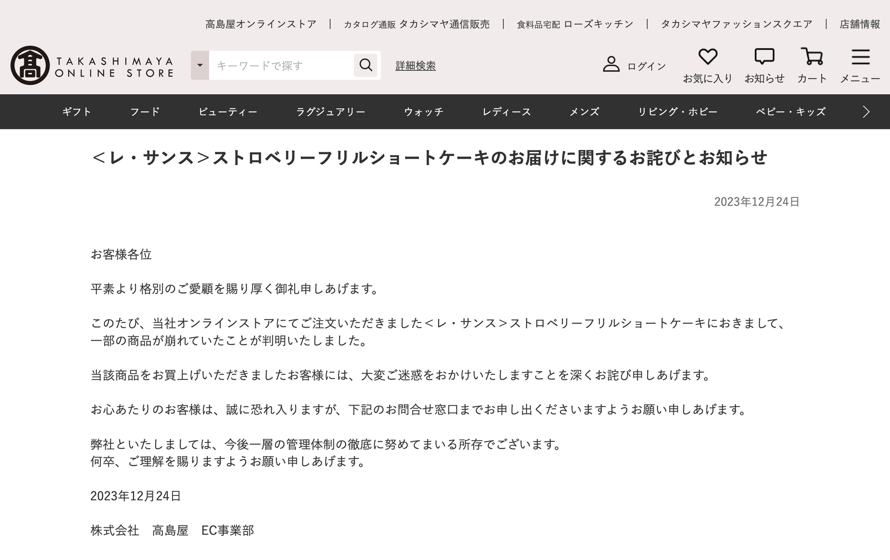Click the magnifying glass search button
This screenshot has height=560, width=890.
[366, 65]
